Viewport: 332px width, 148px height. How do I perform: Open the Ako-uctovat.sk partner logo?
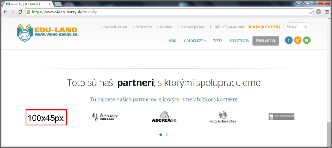click(x=282, y=117)
